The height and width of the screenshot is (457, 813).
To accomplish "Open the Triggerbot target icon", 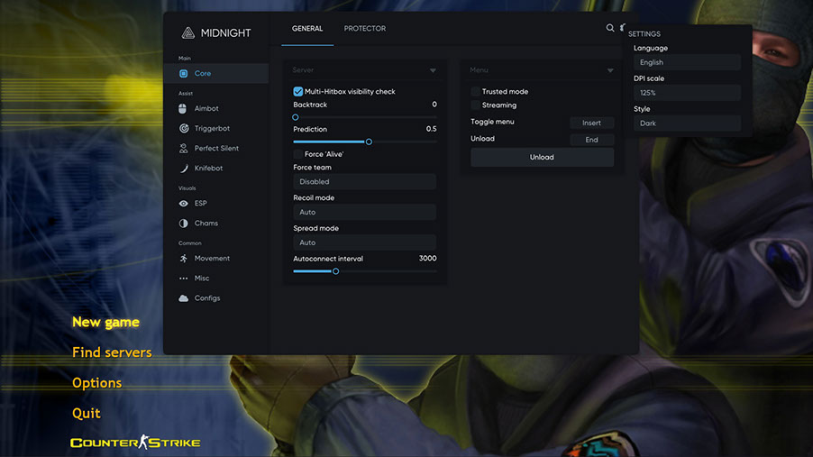I will click(184, 129).
